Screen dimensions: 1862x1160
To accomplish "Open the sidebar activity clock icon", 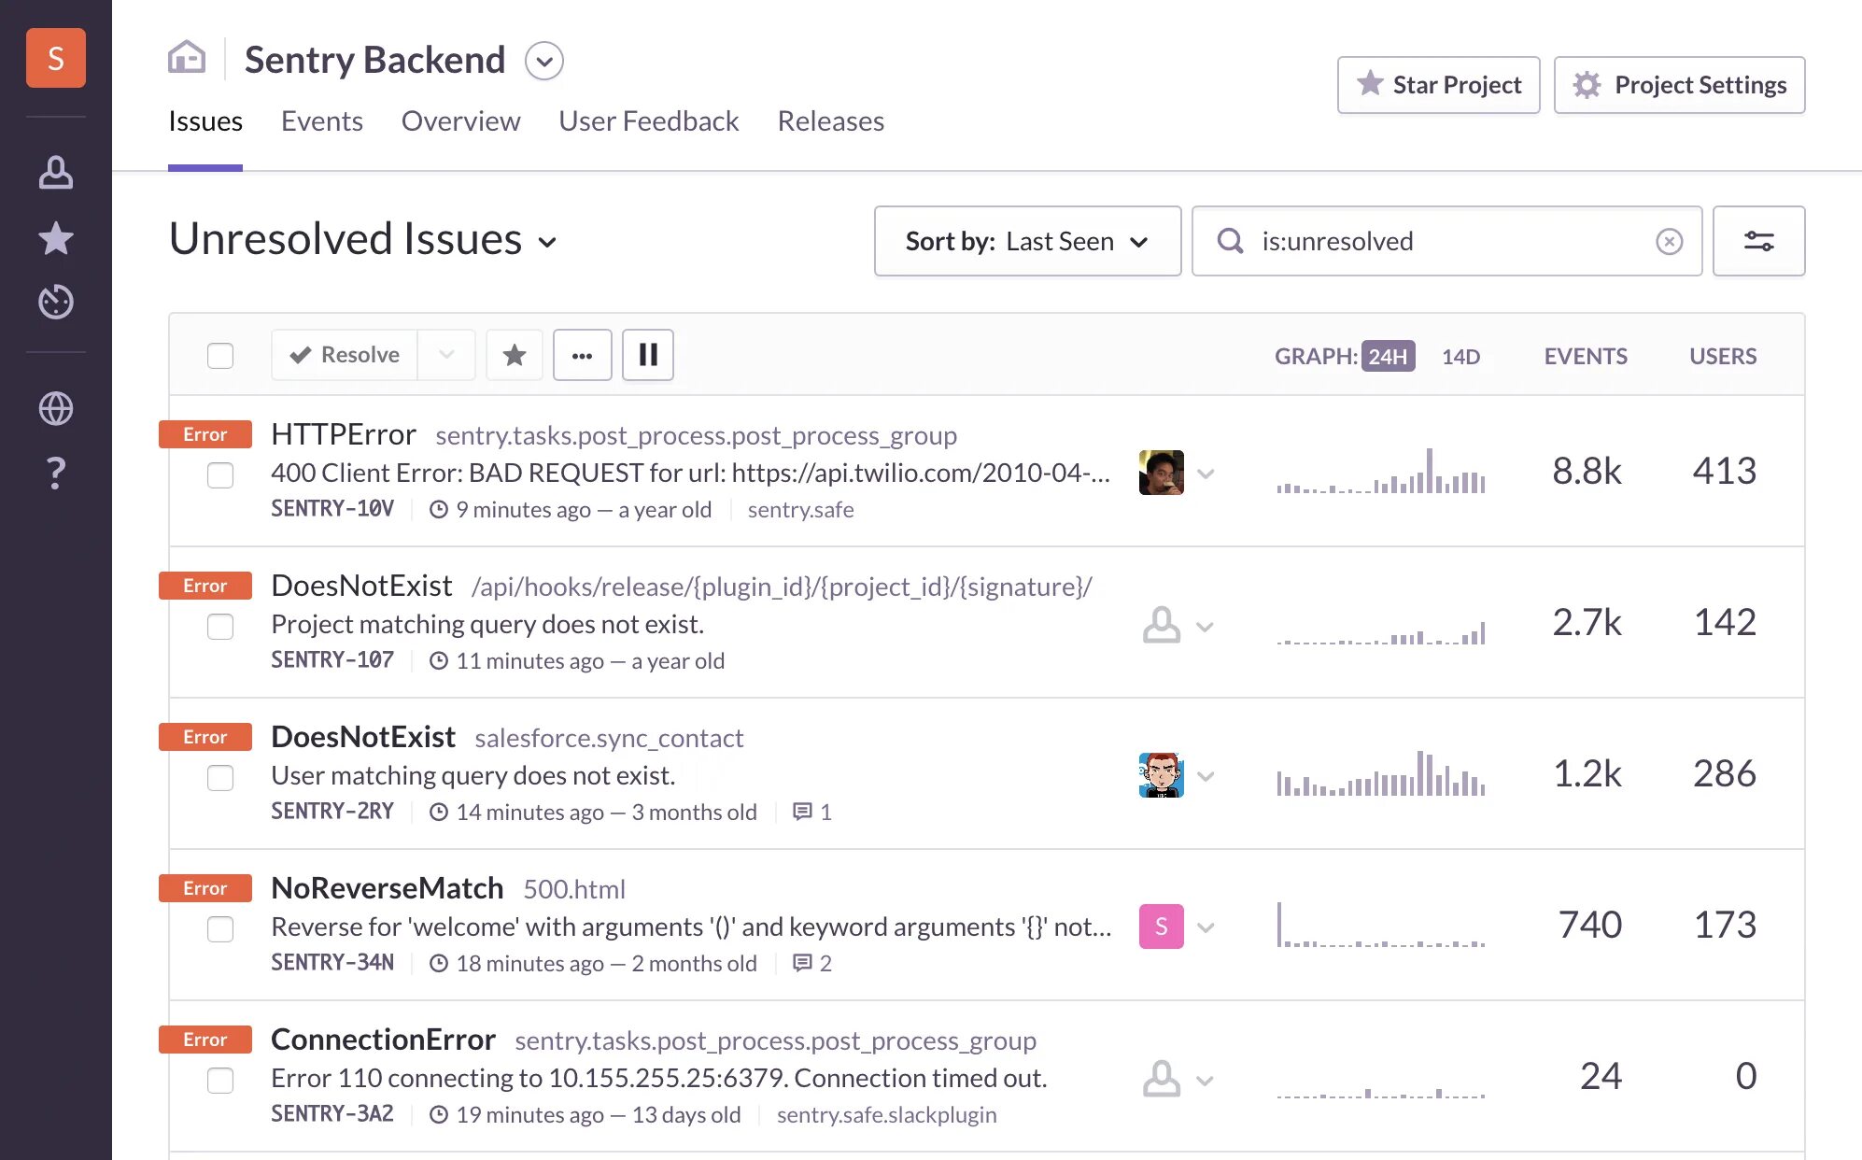I will pyautogui.click(x=56, y=302).
